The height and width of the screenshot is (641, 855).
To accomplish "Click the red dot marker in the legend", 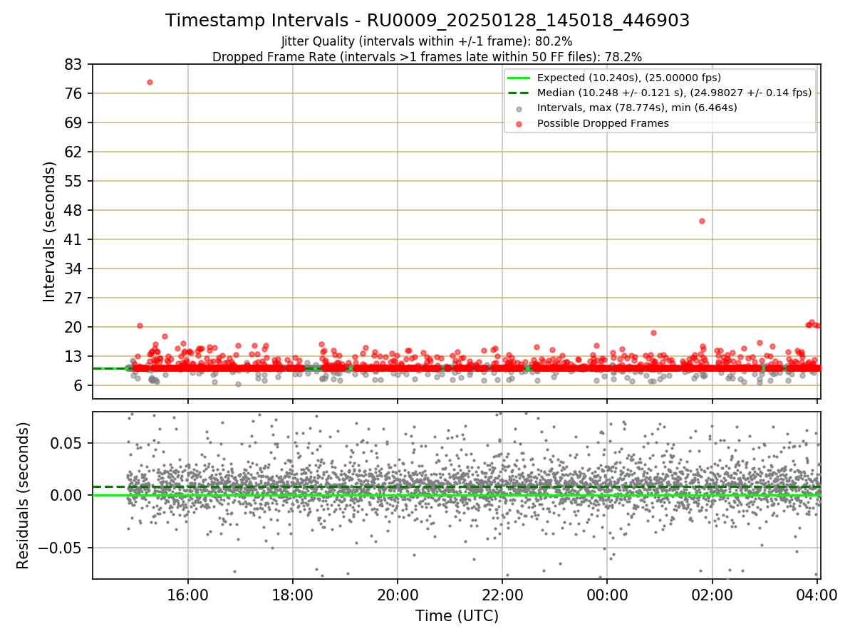I will [519, 124].
